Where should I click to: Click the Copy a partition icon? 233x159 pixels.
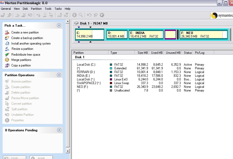pyautogui.click(x=7, y=65)
